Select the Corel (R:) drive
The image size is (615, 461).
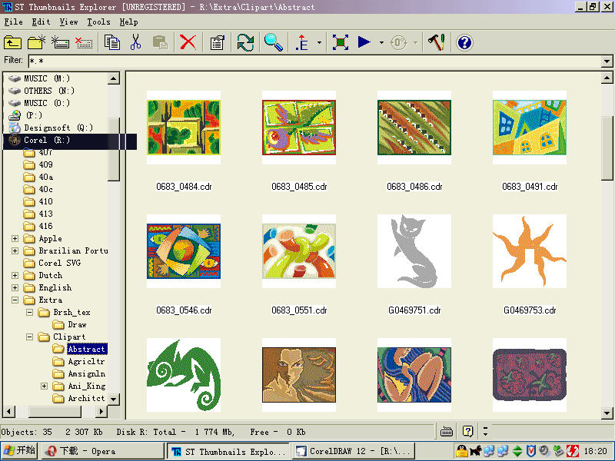47,140
